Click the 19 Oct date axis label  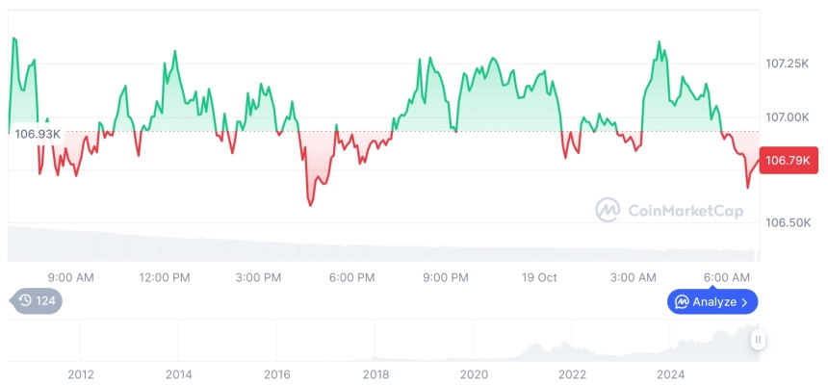point(539,278)
